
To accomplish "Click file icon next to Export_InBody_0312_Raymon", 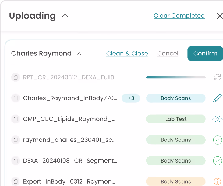I will [x=16, y=181].
